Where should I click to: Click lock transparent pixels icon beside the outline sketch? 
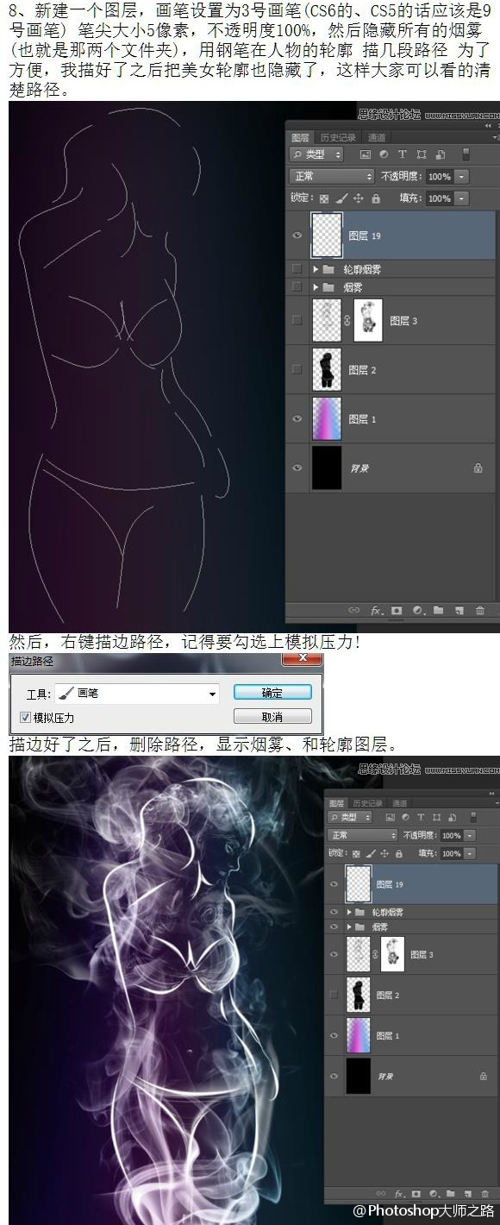[x=324, y=198]
